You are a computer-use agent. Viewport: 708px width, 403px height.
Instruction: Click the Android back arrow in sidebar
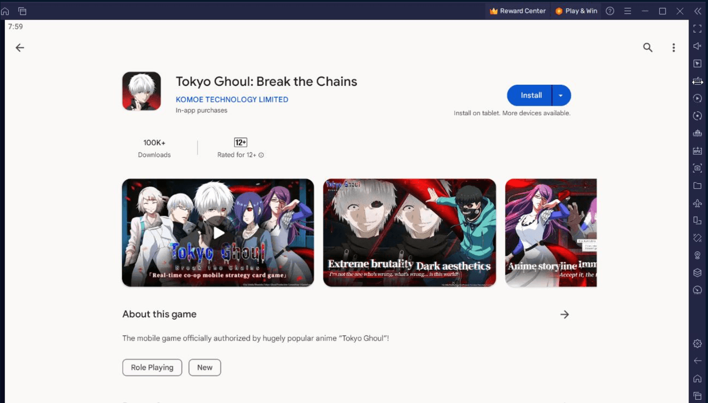click(x=698, y=361)
